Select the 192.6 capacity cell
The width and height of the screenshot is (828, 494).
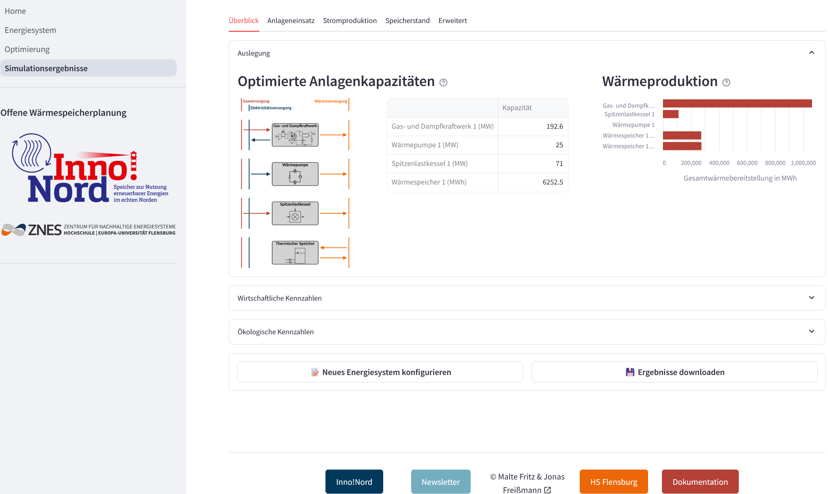pos(533,126)
